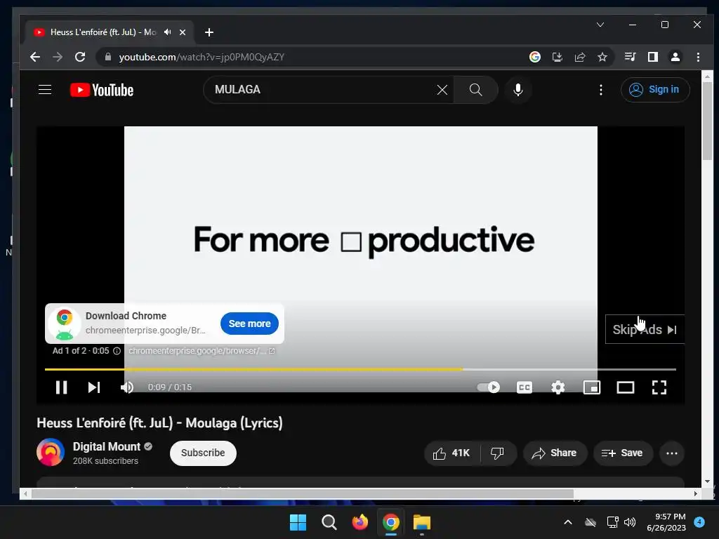
Task: Toggle closed captions CC
Action: coord(524,387)
